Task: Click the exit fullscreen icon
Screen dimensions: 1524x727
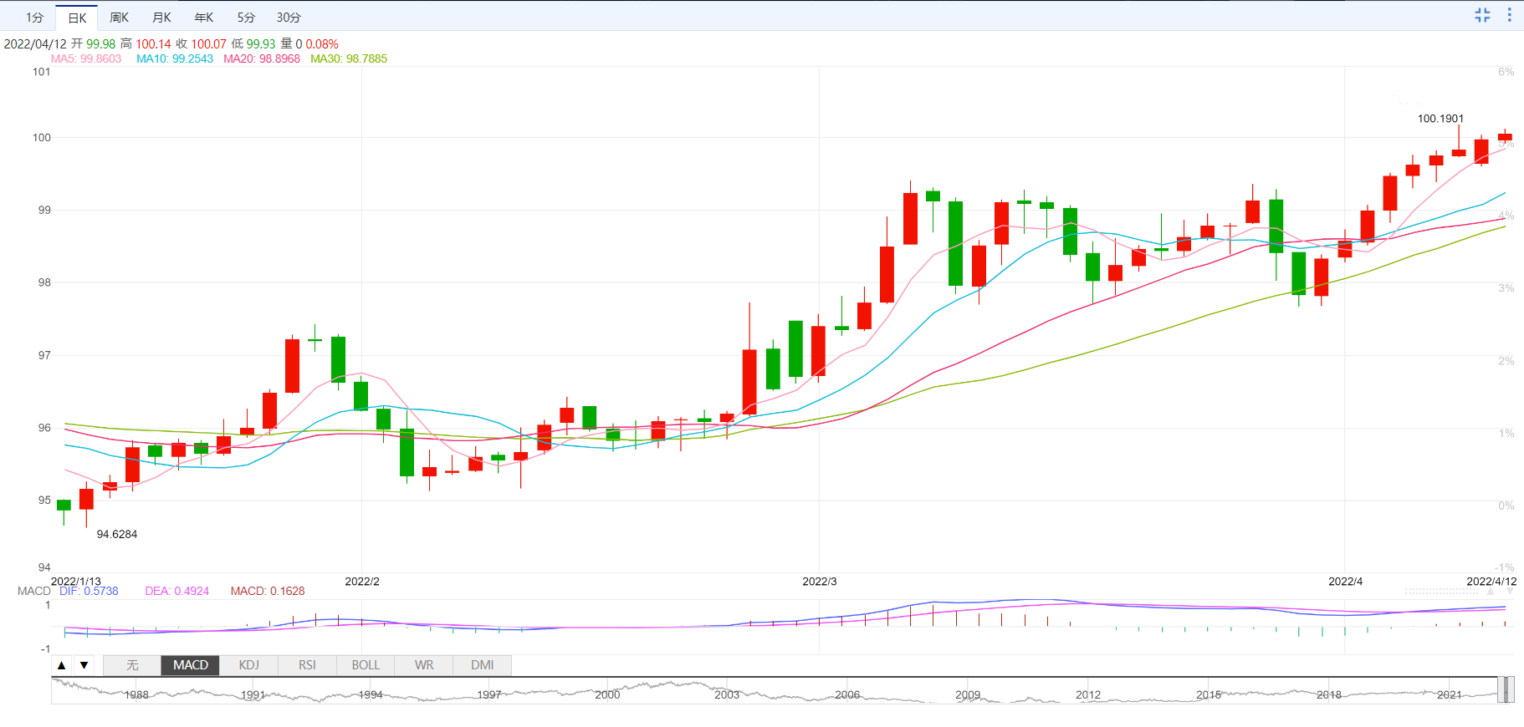Action: 1482,15
